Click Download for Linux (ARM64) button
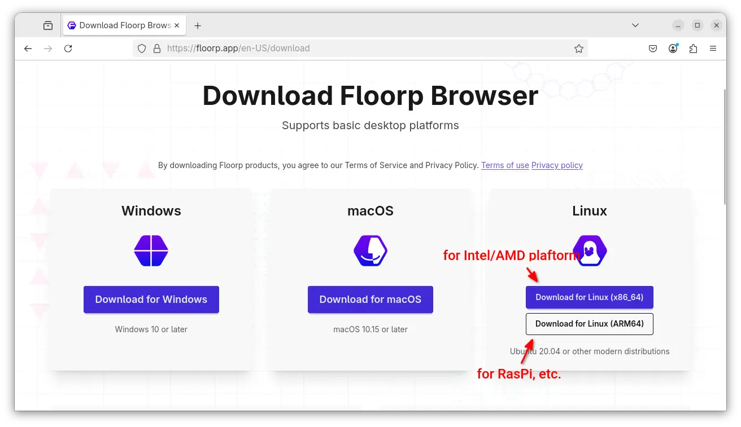The image size is (741, 427). click(590, 324)
